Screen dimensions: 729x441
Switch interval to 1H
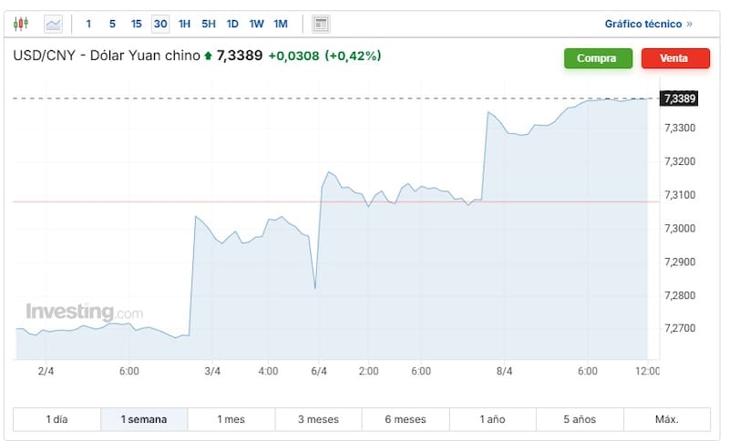click(x=185, y=24)
